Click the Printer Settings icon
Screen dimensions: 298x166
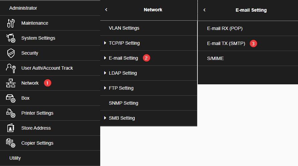click(x=11, y=113)
